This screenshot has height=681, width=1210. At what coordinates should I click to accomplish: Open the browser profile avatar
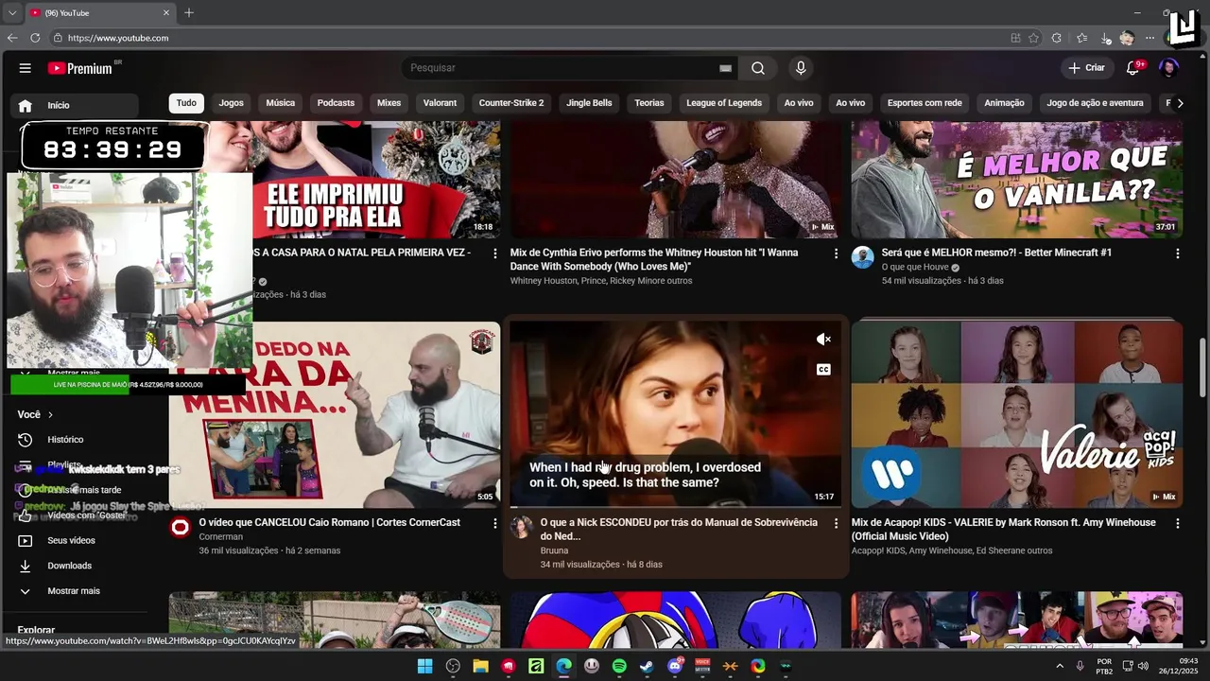tap(1127, 38)
